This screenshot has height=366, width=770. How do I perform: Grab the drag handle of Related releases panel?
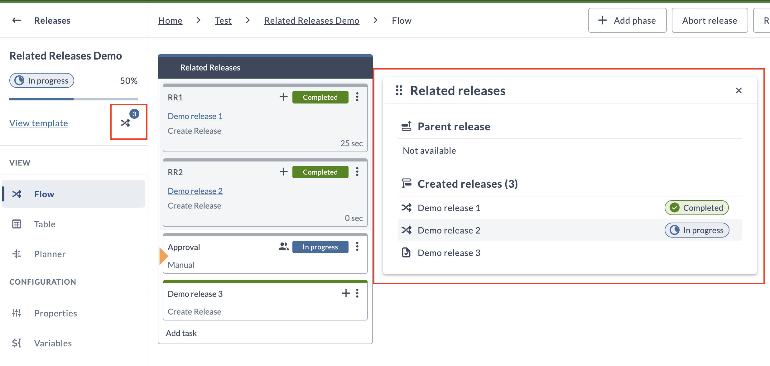pos(399,90)
